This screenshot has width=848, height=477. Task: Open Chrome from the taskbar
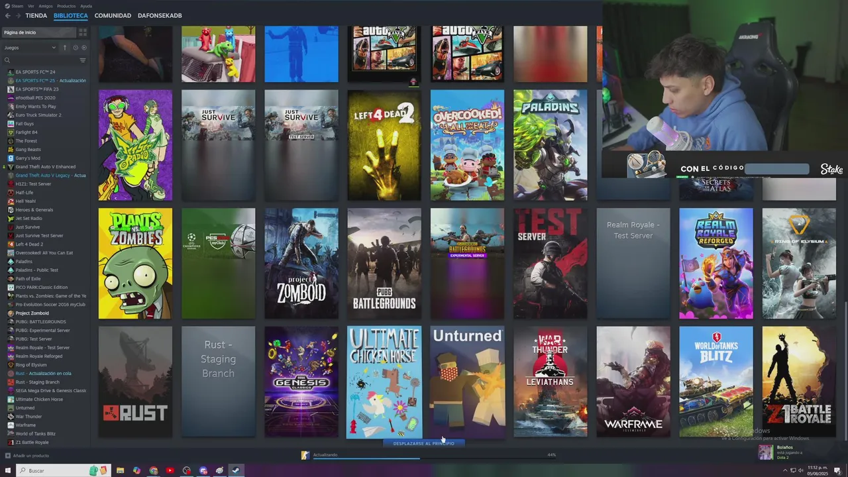[153, 470]
